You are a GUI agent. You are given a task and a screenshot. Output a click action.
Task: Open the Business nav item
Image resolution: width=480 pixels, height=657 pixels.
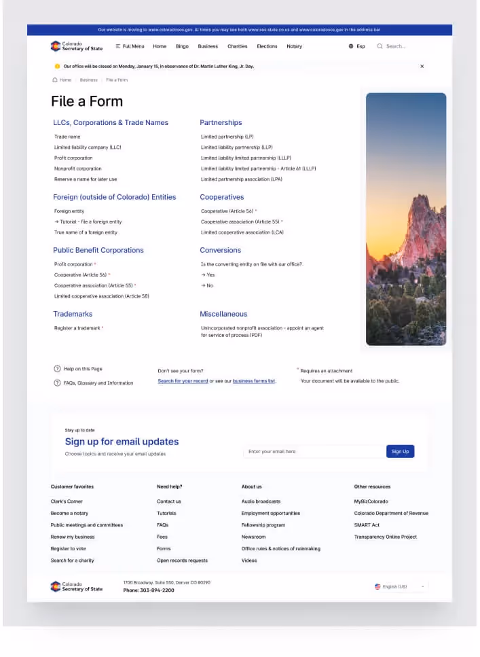pos(208,46)
